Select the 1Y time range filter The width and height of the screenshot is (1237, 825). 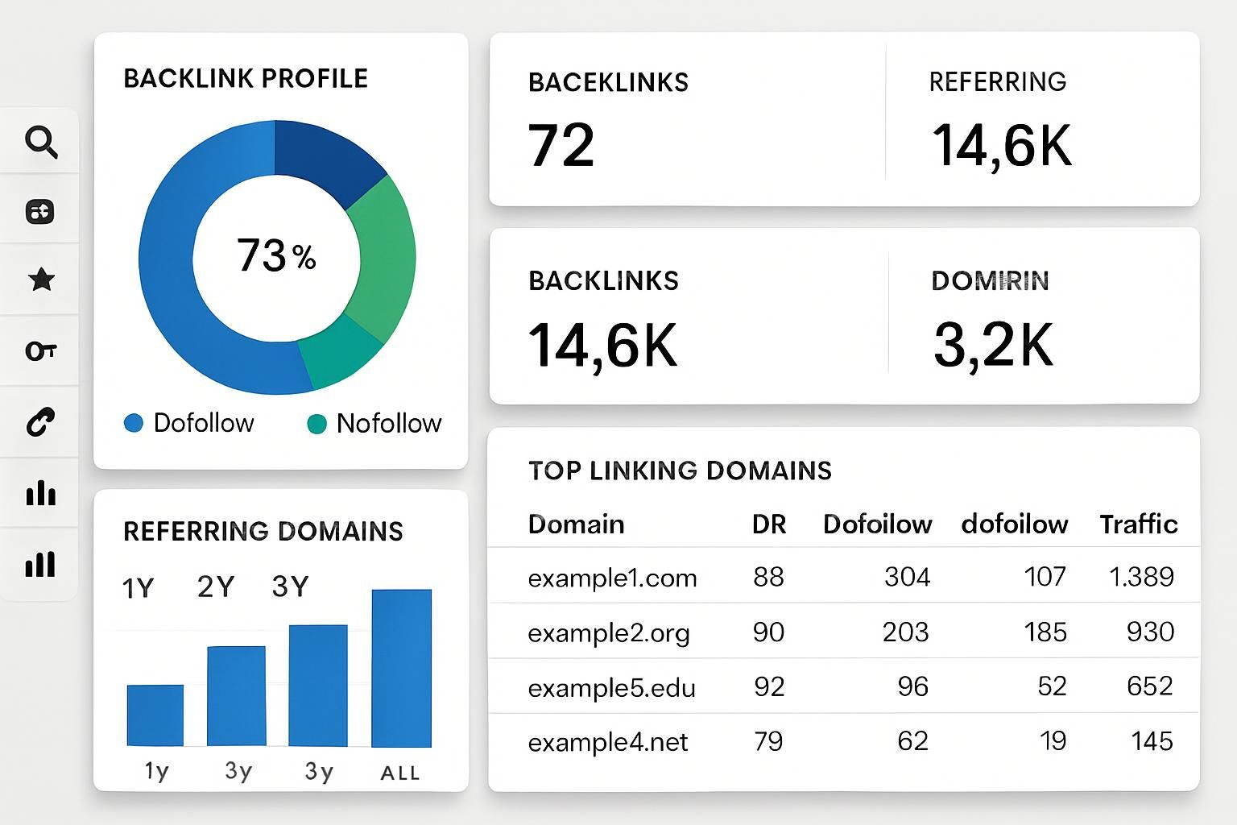139,587
